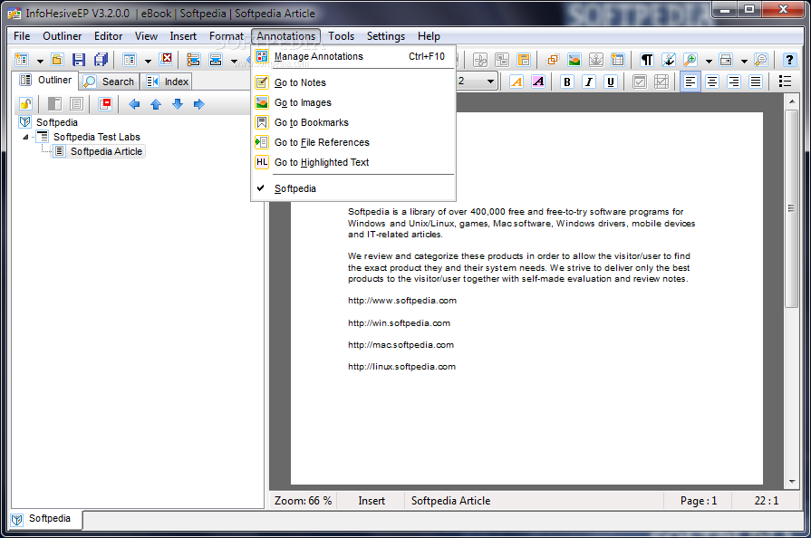Open the Format menu
This screenshot has height=538, width=811.
click(226, 36)
